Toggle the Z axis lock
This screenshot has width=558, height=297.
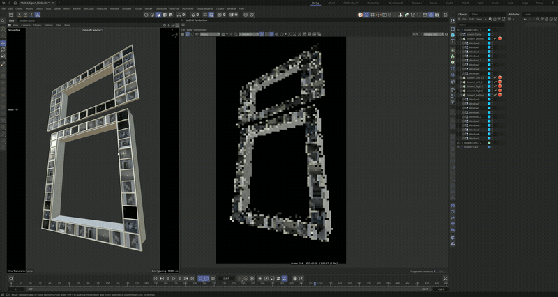(x=31, y=15)
